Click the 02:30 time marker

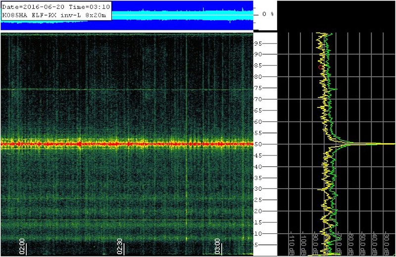pyautogui.click(x=120, y=245)
